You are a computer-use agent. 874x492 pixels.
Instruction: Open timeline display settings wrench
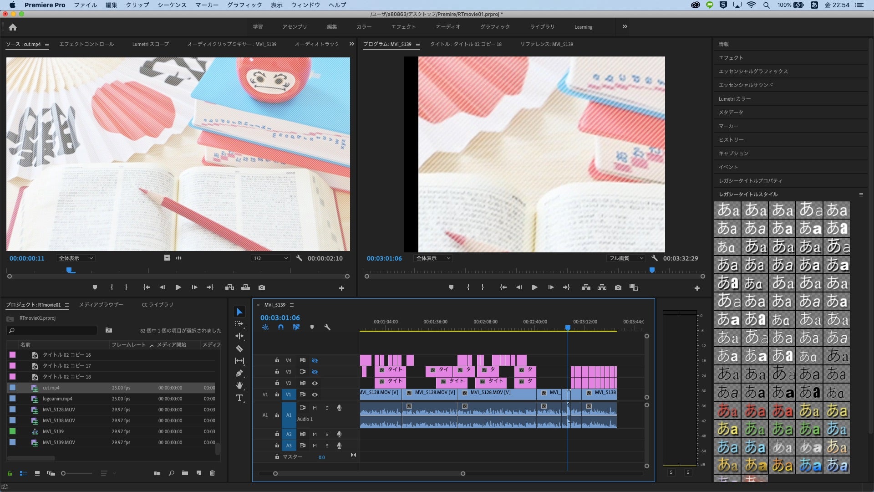(327, 327)
